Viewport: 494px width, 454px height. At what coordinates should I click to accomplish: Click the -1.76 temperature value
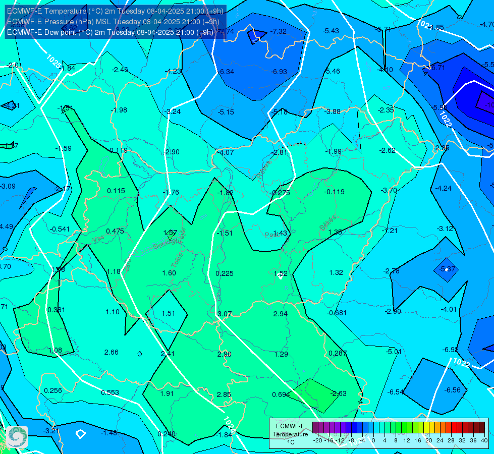(x=171, y=192)
